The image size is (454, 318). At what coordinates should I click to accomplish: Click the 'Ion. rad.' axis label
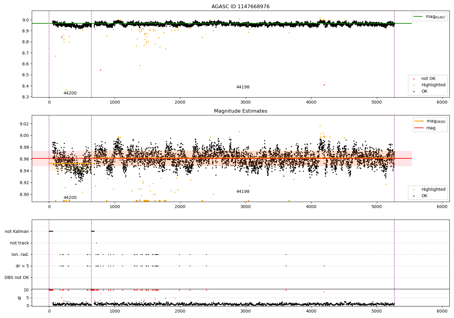(x=20, y=254)
